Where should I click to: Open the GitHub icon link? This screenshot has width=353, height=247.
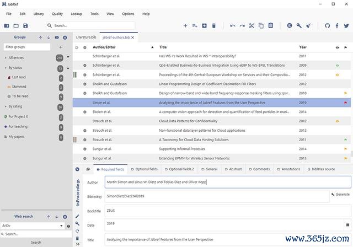coord(327,25)
